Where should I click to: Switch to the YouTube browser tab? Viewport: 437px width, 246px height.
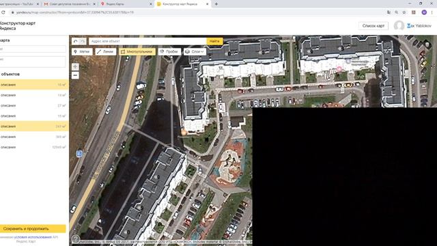coord(18,4)
